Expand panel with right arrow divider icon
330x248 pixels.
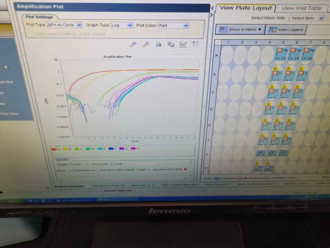pos(211,15)
